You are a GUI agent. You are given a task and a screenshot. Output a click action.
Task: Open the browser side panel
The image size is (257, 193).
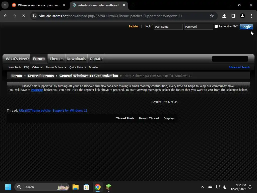point(233,16)
